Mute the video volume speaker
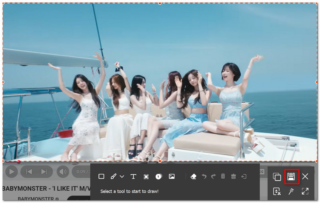This screenshot has height=203, width=320. 63,171
